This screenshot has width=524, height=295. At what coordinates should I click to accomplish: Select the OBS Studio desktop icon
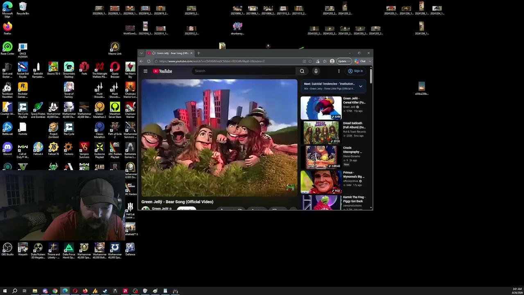click(7, 250)
